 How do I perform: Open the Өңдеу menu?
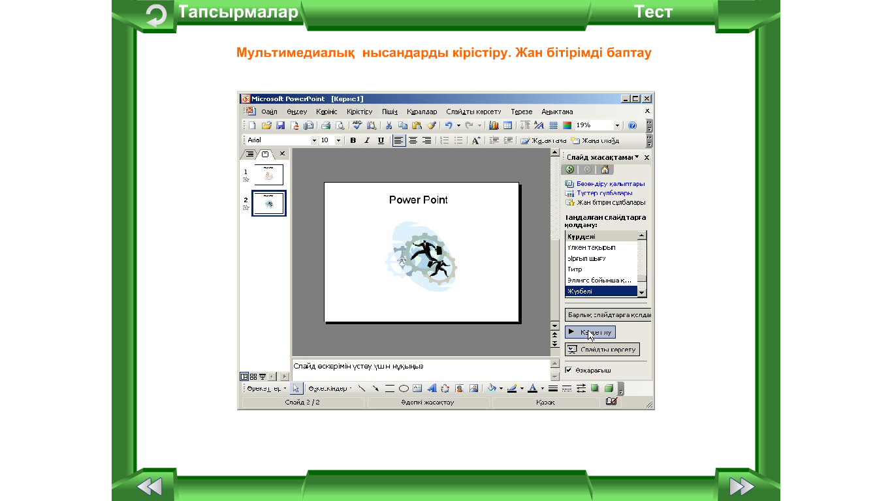coord(296,112)
